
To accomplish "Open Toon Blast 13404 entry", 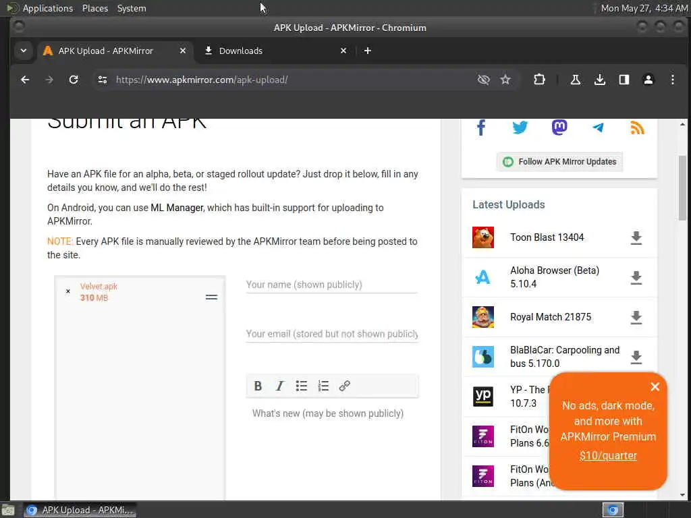I will 547,237.
